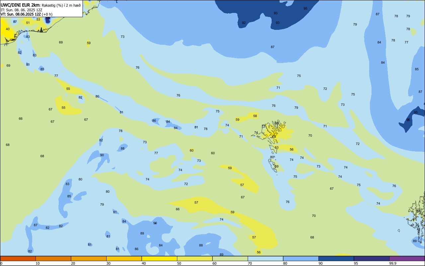This screenshot has width=425, height=266.
Task: Click the 40–50 bright yellow legend swatch
Action: pos(159,258)
